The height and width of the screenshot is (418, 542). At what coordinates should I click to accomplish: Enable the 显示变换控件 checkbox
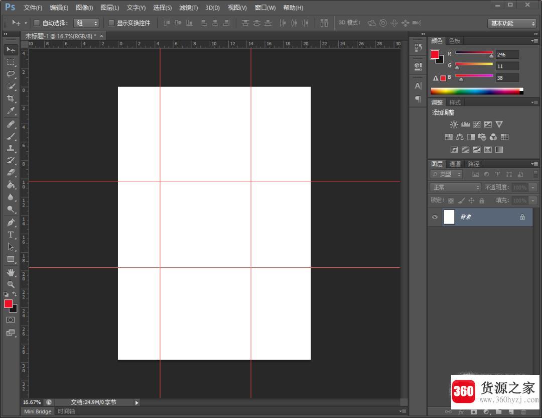tap(111, 23)
